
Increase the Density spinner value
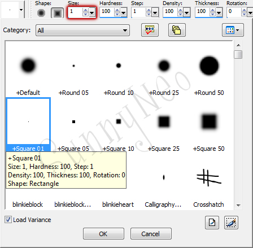click(180, 10)
